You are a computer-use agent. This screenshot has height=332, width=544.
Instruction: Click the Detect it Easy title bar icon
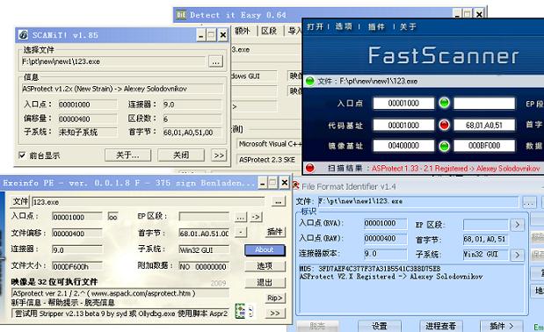181,15
